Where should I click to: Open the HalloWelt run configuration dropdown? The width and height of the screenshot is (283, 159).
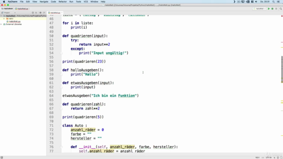[260, 9]
